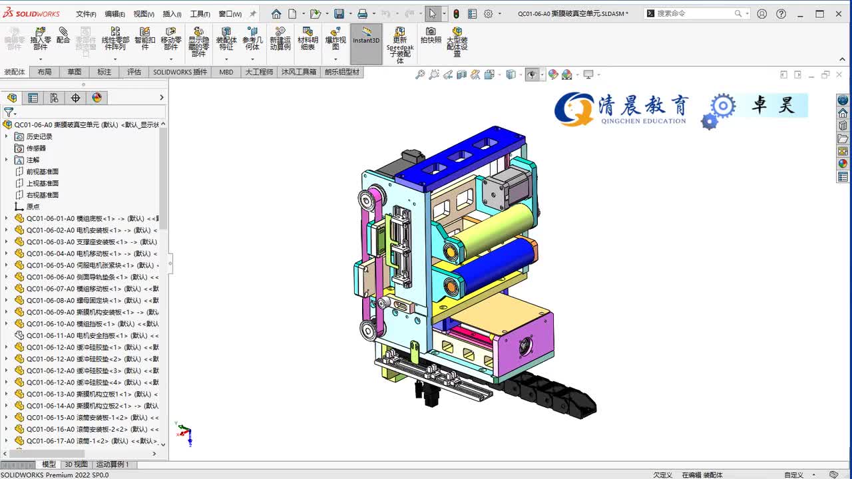Open the 工具(T) menu
852x479 pixels.
tap(200, 14)
